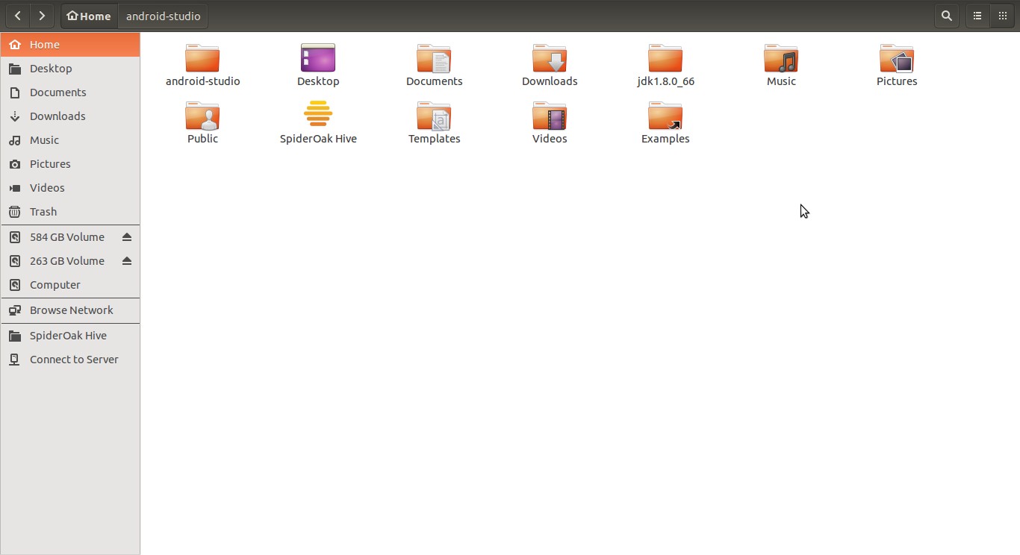Select the Examples shortcut folder icon
This screenshot has width=1020, height=555.
click(x=665, y=116)
